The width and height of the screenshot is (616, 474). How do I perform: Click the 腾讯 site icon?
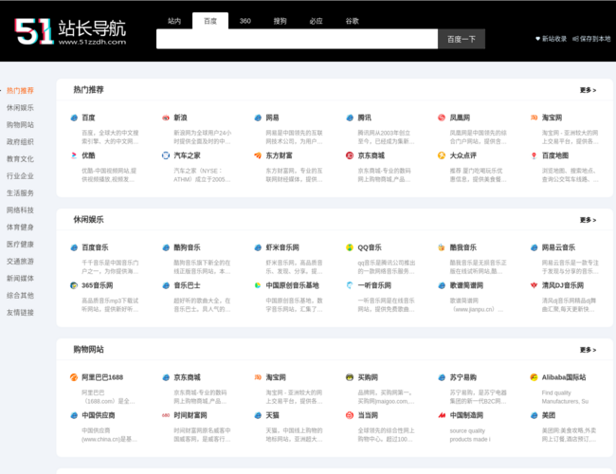[350, 118]
